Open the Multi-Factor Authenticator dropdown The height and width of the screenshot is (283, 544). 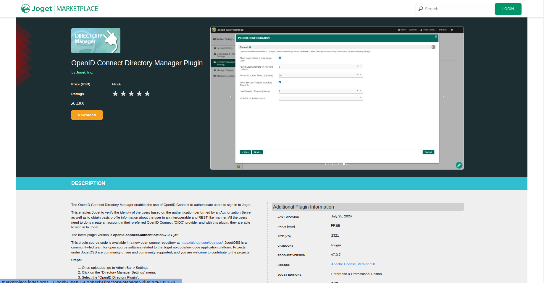coord(361,98)
